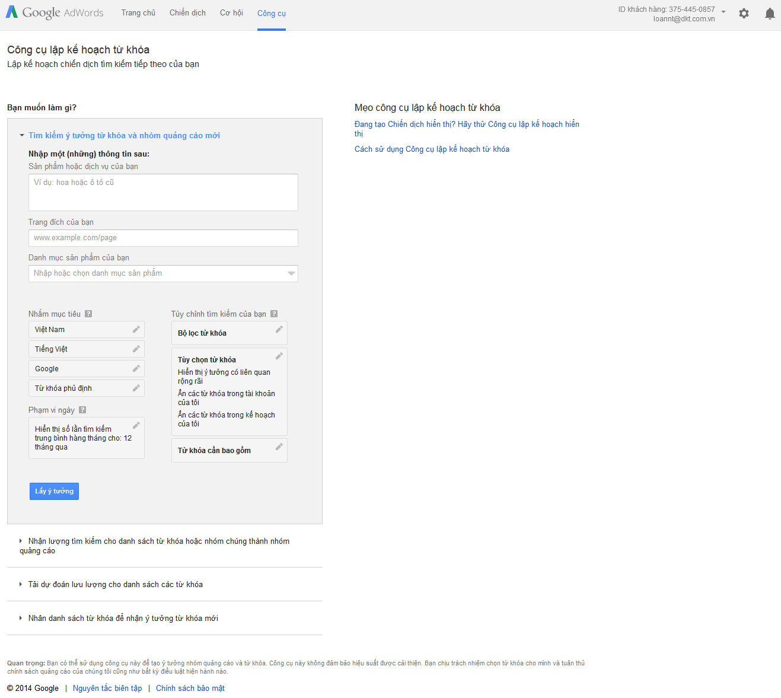Edit Từ khóa phủ định with pencil icon
This screenshot has height=698, width=781.
coord(136,388)
